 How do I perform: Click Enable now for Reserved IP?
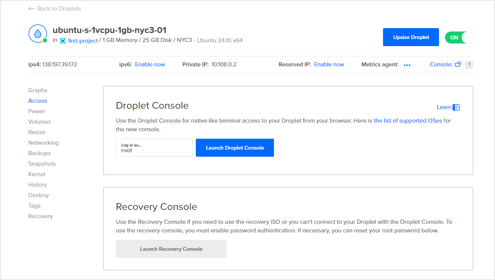pos(329,64)
